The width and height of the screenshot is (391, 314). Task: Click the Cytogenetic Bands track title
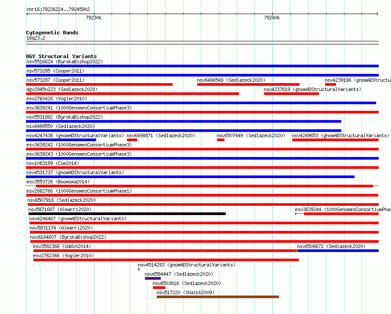click(x=52, y=33)
